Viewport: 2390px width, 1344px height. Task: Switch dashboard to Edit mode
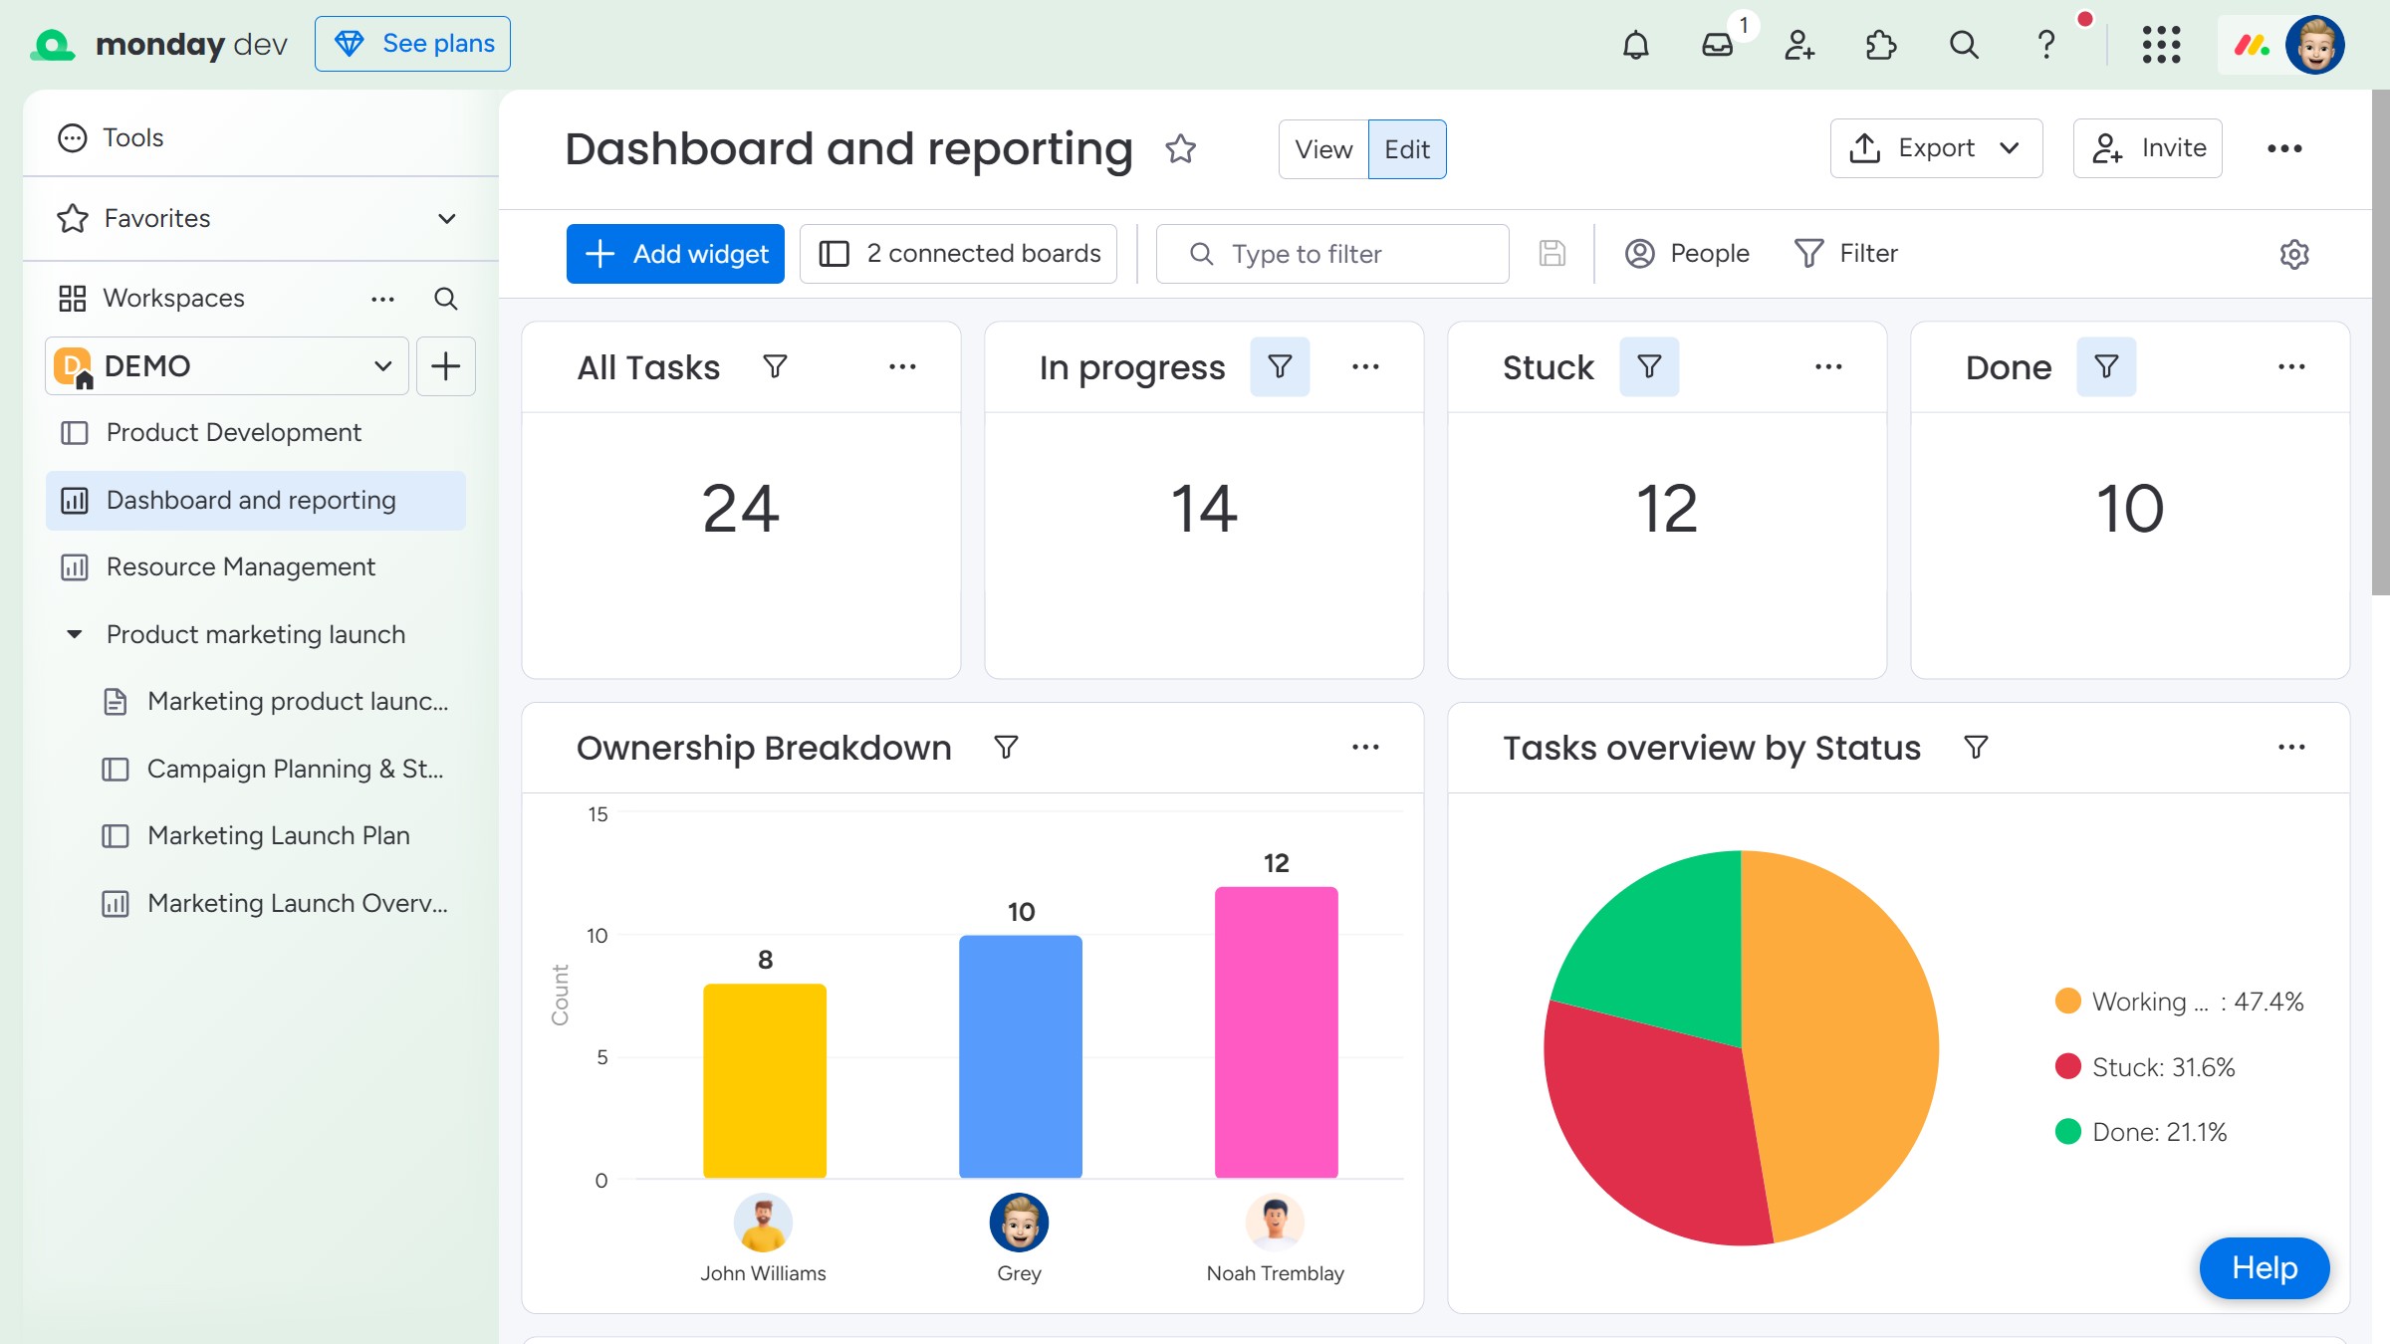(1407, 149)
